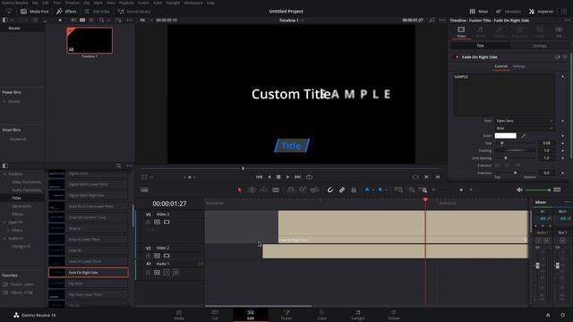Click the Fade On Right Side timeline clip
The image size is (573, 322).
tap(403, 226)
